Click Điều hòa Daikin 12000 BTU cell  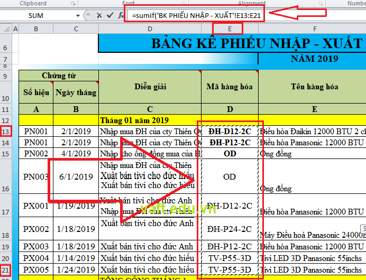[x=312, y=132]
